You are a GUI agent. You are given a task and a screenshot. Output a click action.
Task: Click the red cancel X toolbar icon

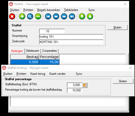pos(12,16)
